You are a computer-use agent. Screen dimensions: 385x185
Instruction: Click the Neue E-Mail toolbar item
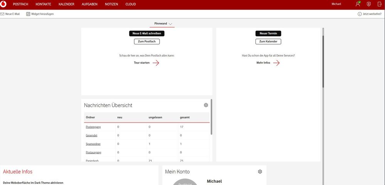[10, 14]
